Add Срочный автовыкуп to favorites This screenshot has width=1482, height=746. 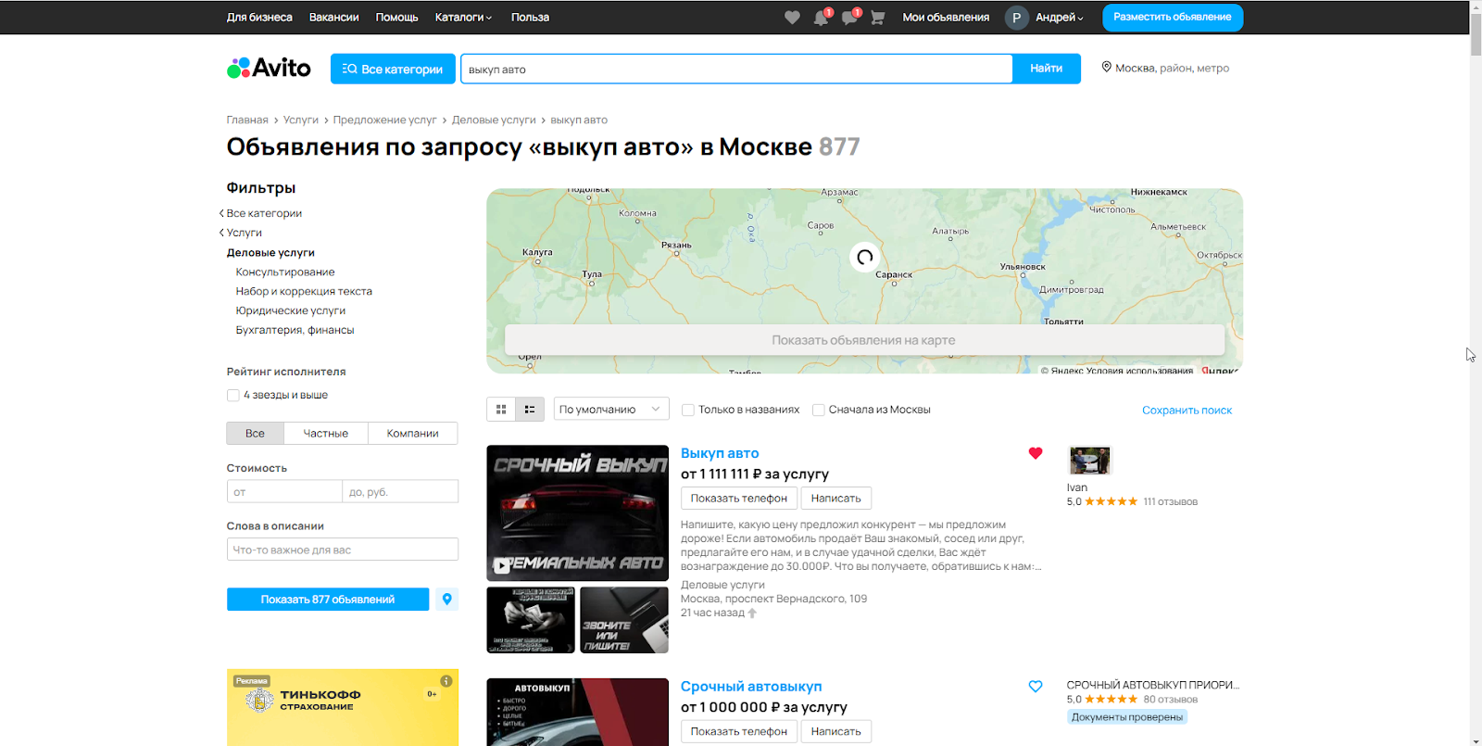point(1036,687)
